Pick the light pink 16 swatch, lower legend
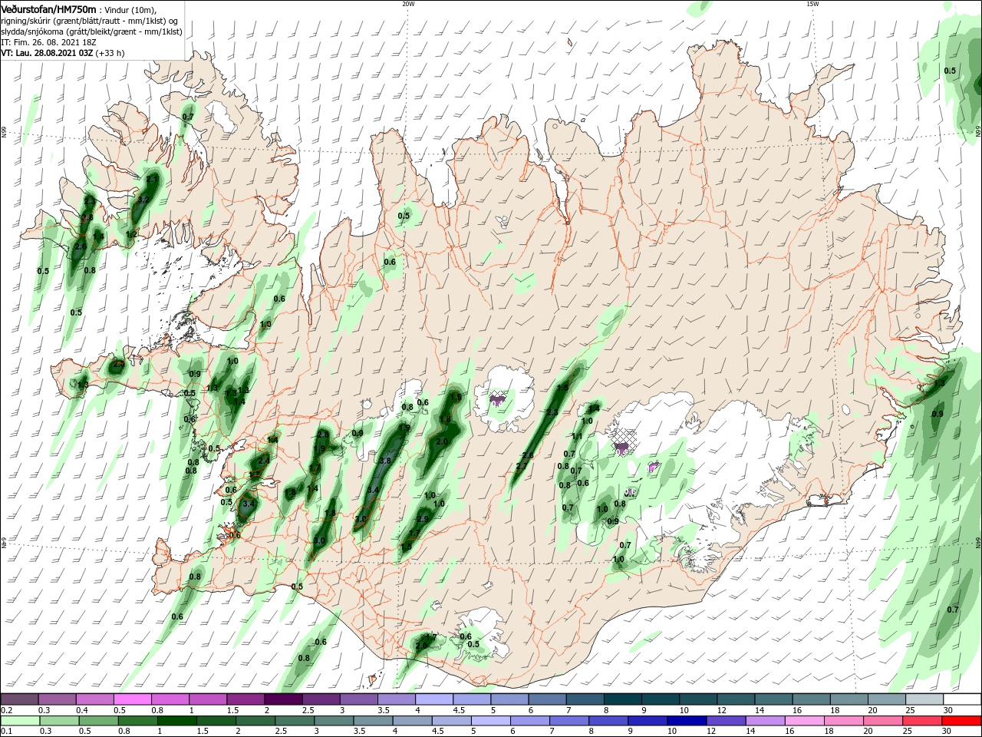This screenshot has height=737, width=982. coord(805,721)
